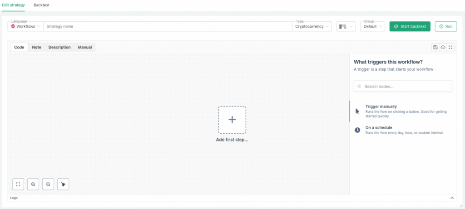Click the broom tidy-up canvas icon

[x=63, y=184]
